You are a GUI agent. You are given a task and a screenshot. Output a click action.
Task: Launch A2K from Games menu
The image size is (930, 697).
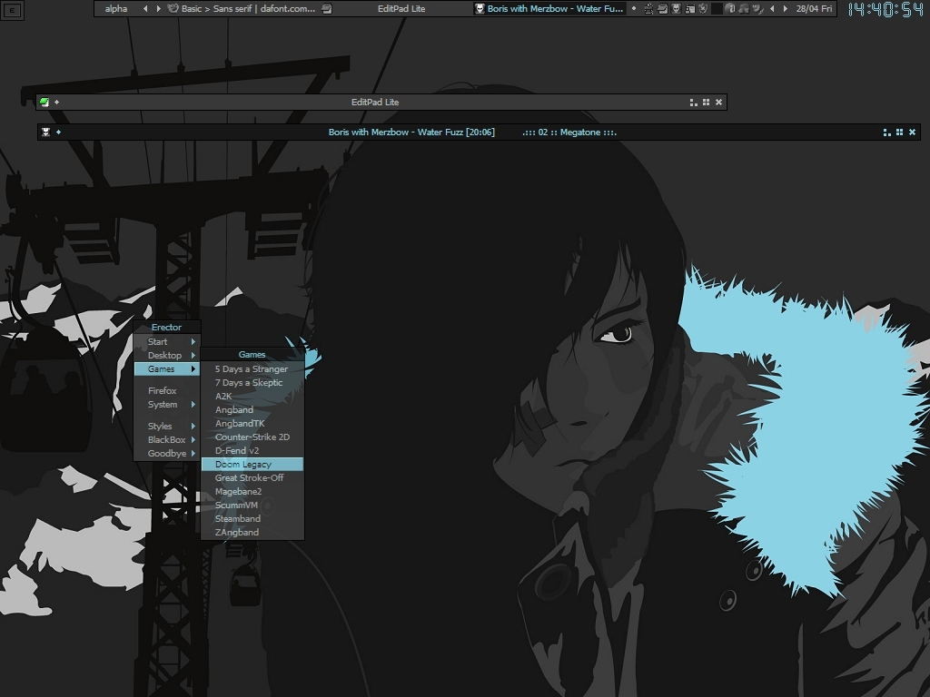click(x=252, y=396)
